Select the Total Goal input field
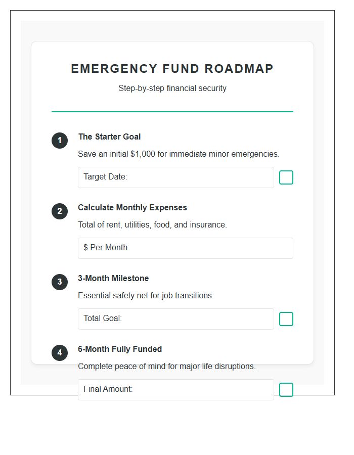The height and width of the screenshot is (455, 354). tap(175, 319)
